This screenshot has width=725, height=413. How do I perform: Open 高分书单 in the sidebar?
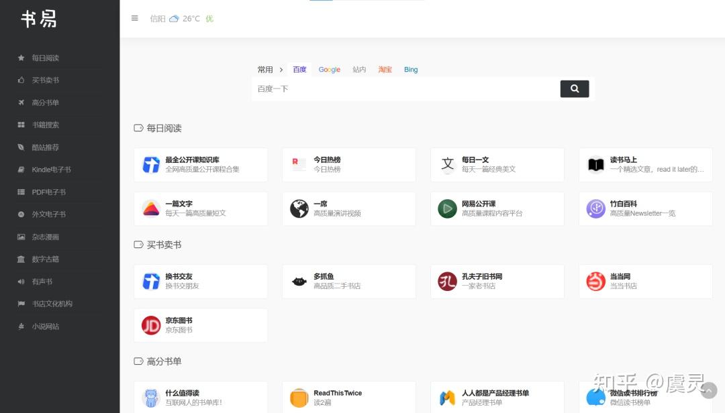tap(46, 103)
